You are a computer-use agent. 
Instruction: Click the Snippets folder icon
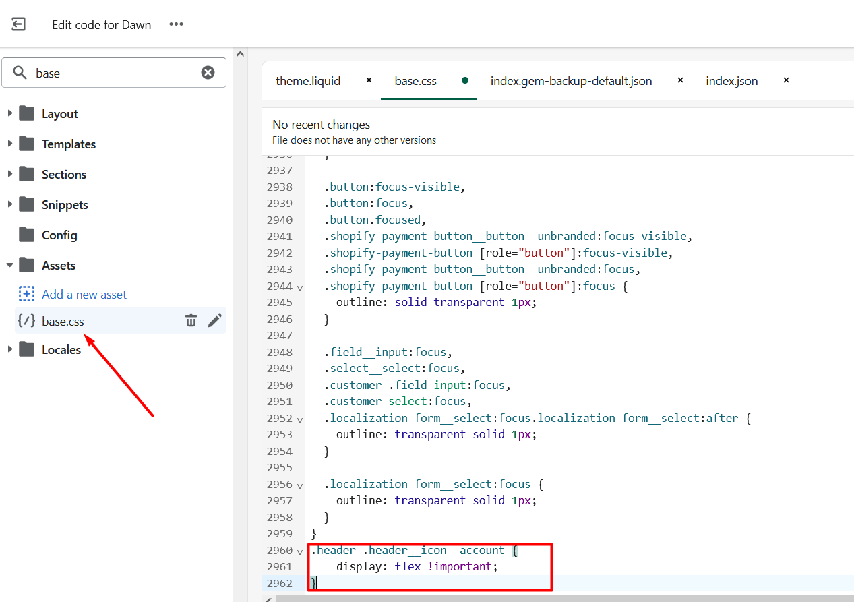tap(27, 204)
